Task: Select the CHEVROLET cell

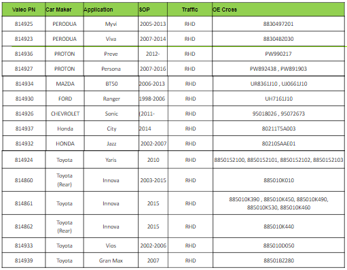Action: (65, 114)
